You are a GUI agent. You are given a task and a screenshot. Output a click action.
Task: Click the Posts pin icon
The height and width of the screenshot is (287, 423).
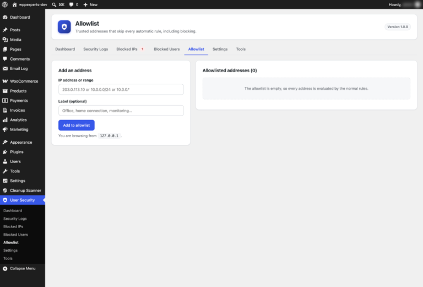coord(5,30)
